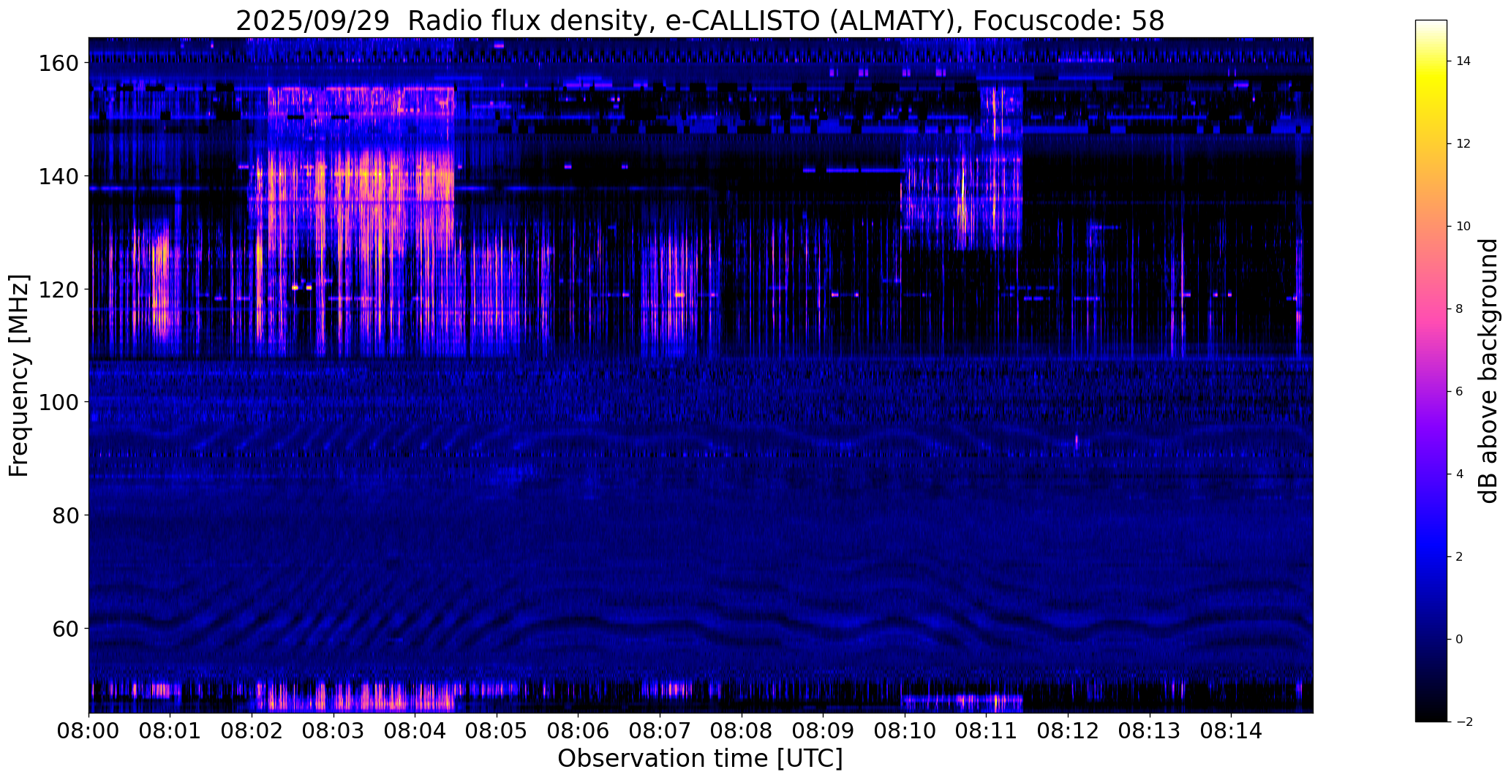Click the 08:01 time tick label
Viewport: 1511px width, 780px height.
170,730
